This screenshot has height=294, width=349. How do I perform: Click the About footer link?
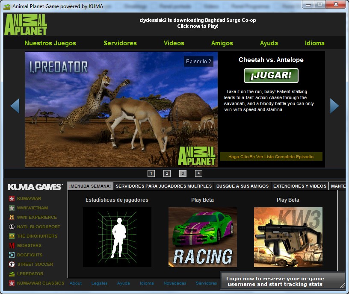(75, 283)
